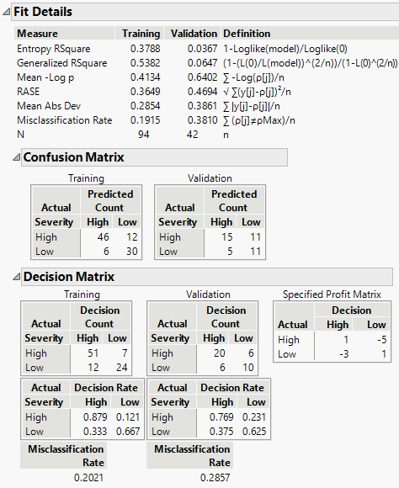Click the training decision rate 0.121

(x=128, y=417)
